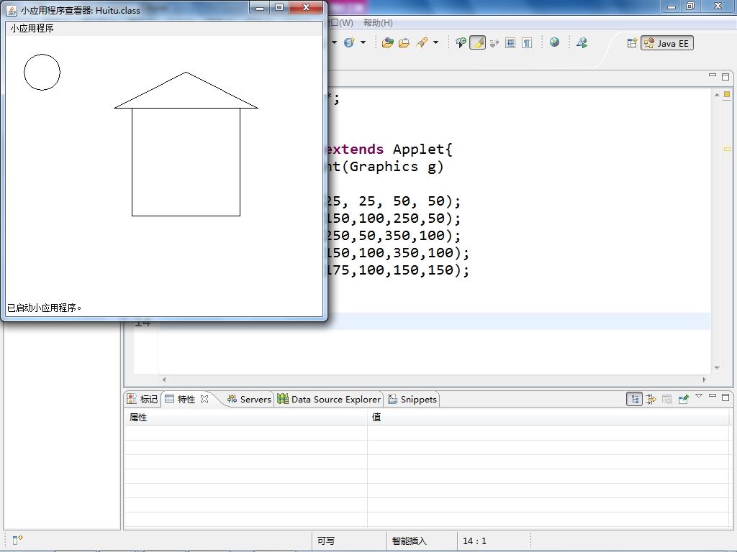
Task: Click the fast view icon in status bar
Action: pyautogui.click(x=17, y=540)
